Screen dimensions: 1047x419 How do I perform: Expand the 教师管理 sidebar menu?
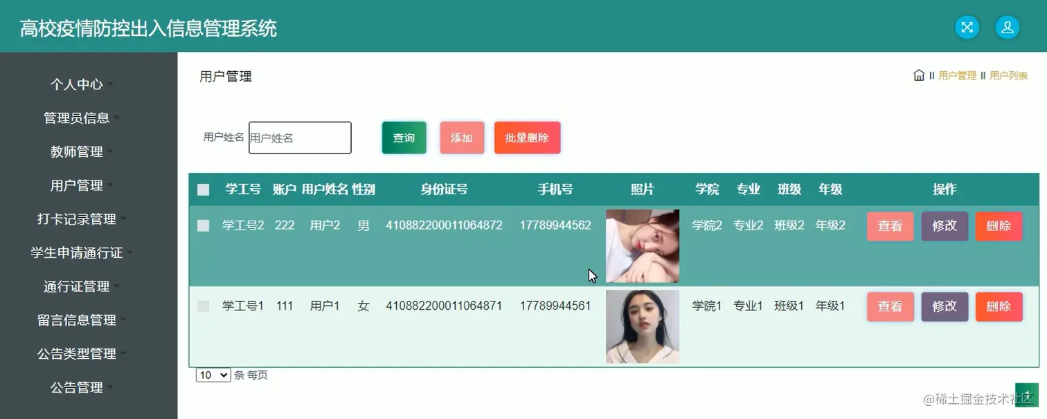(76, 151)
